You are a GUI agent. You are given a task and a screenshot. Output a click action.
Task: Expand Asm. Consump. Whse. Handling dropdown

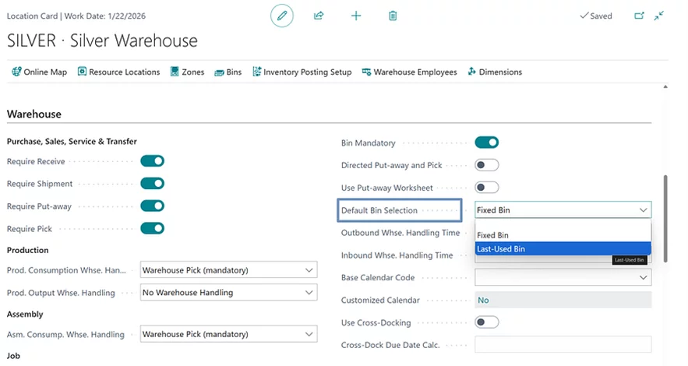pyautogui.click(x=228, y=334)
